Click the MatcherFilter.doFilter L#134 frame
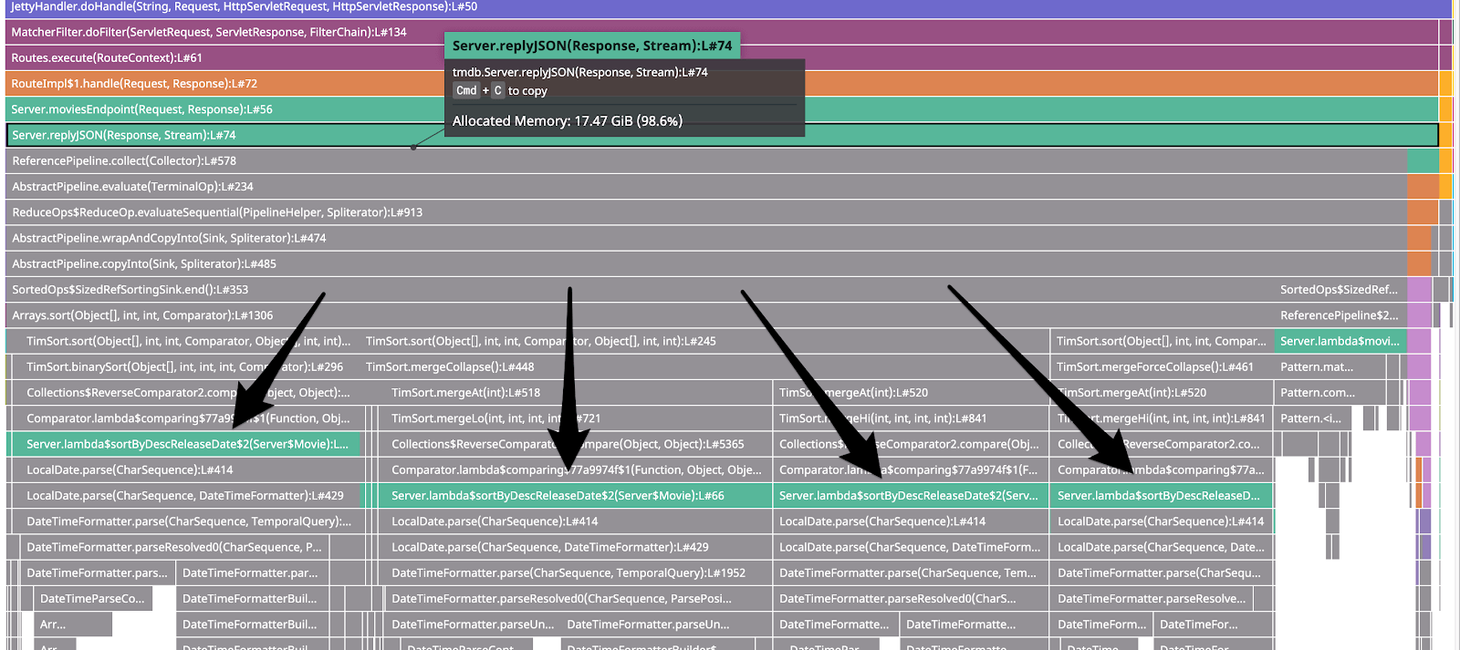This screenshot has height=650, width=1460. pyautogui.click(x=722, y=32)
